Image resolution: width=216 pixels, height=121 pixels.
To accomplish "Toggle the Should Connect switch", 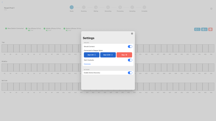I will point(130,47).
